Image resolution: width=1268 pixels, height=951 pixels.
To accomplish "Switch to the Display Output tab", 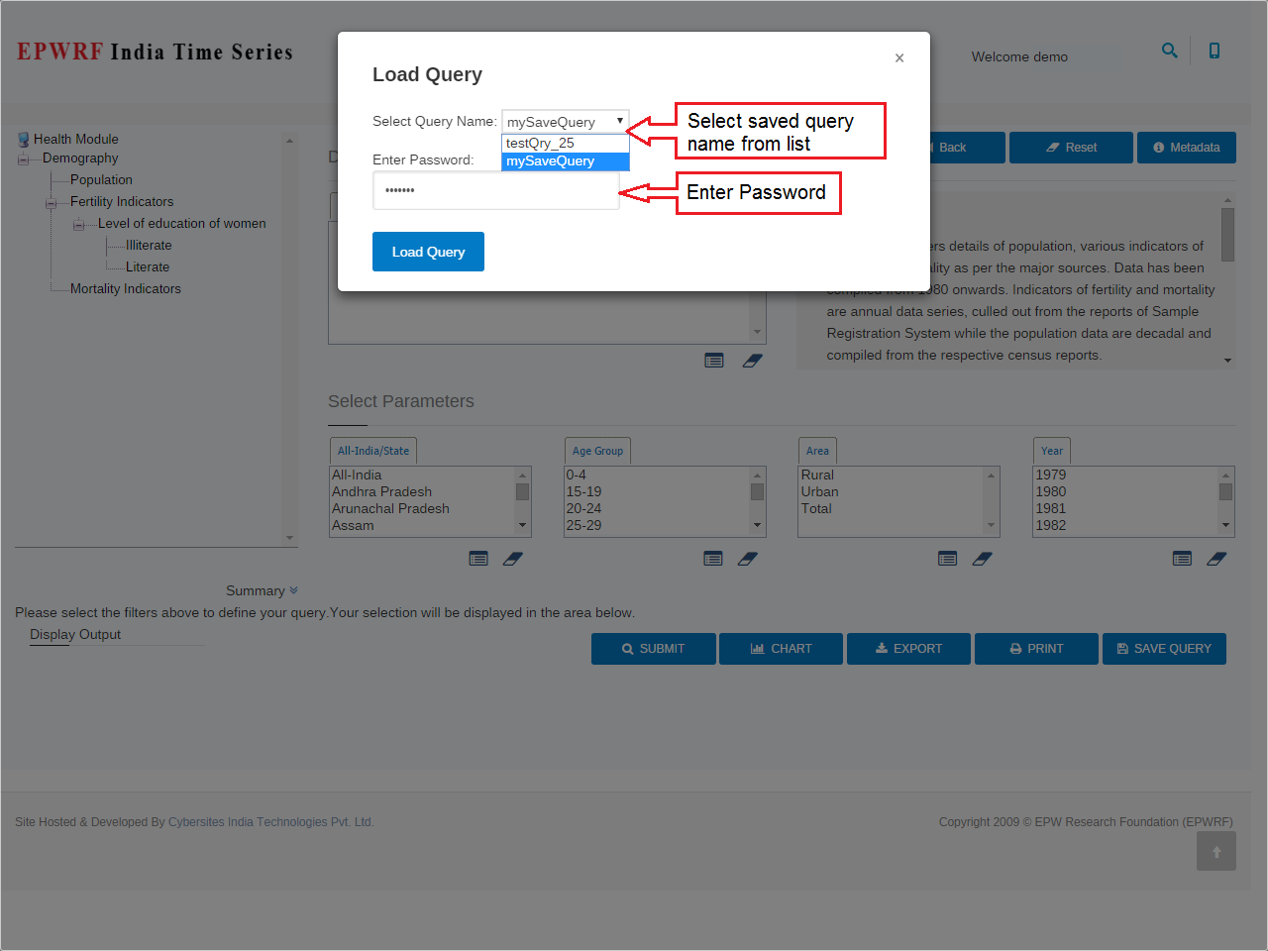I will click(75, 635).
